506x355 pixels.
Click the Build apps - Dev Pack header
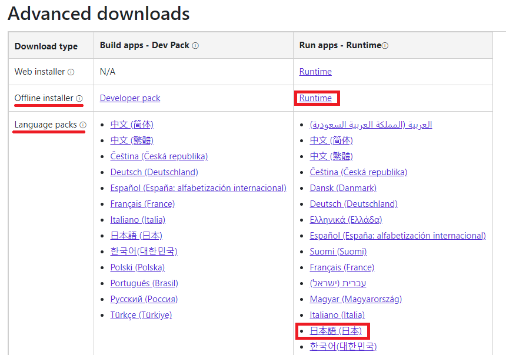pyautogui.click(x=145, y=45)
